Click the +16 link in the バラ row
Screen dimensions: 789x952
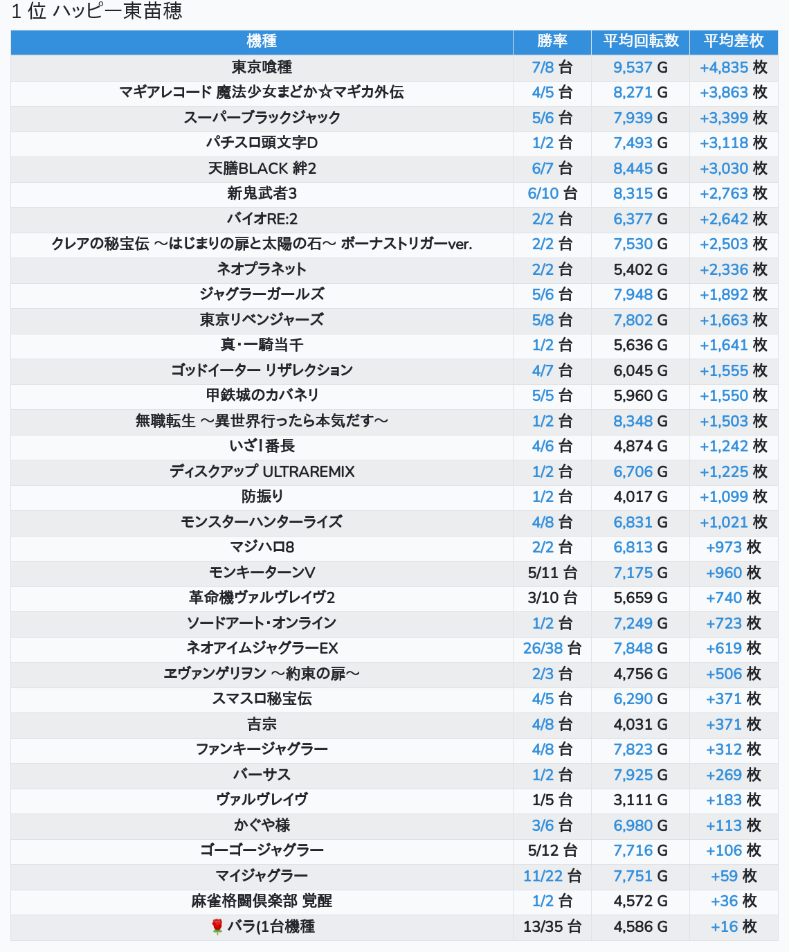coord(725,926)
